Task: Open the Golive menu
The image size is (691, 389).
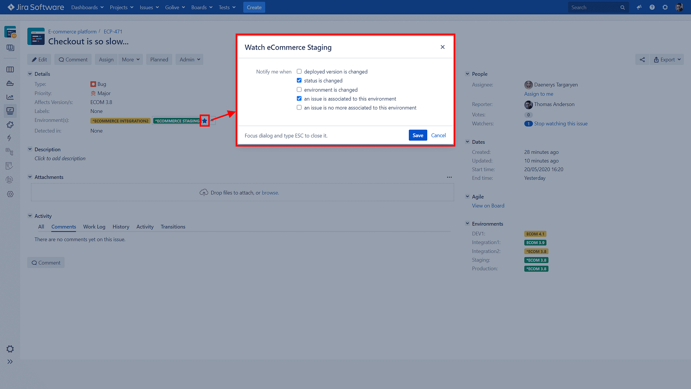Action: (175, 7)
